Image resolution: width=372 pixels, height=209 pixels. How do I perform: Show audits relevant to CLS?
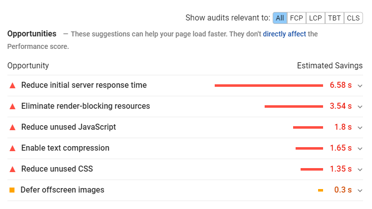tap(353, 18)
